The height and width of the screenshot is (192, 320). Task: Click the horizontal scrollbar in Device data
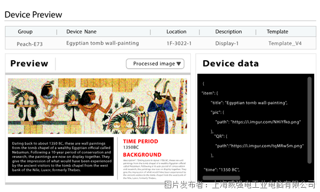tap(221, 178)
